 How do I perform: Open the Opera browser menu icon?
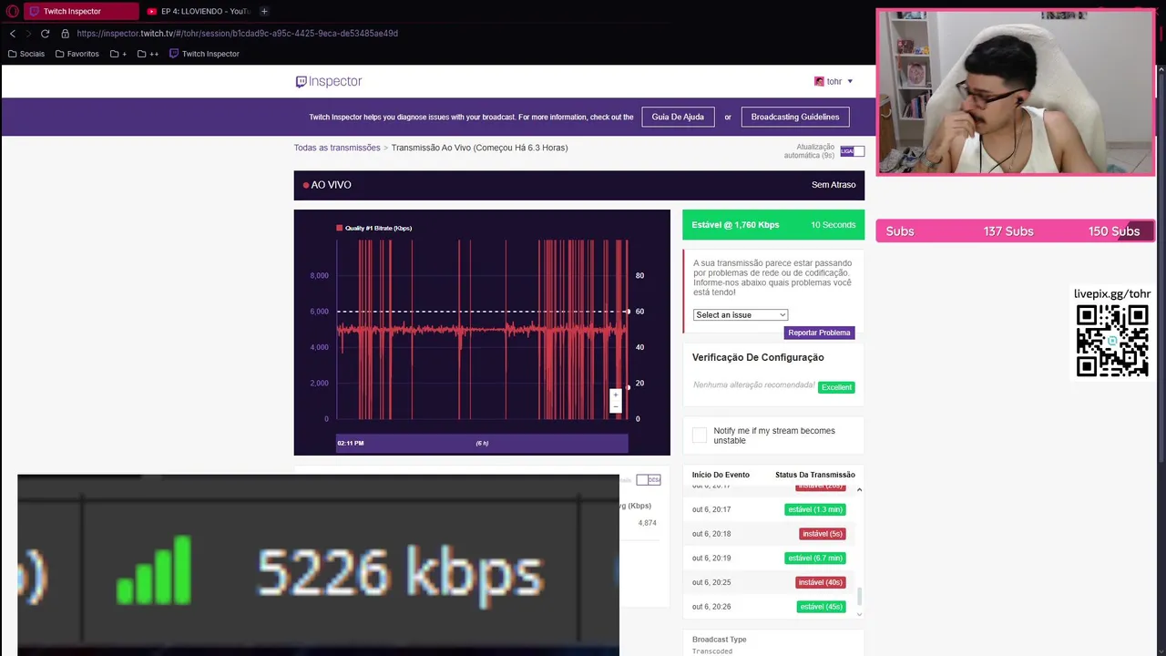[13, 11]
